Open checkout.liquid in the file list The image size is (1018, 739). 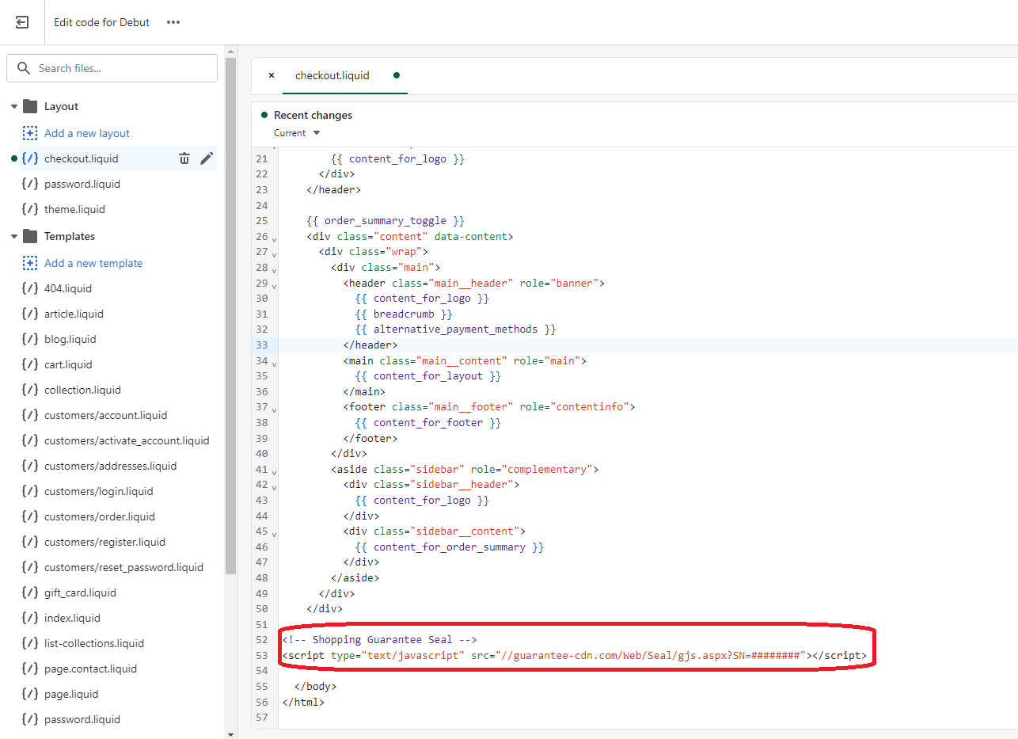82,158
